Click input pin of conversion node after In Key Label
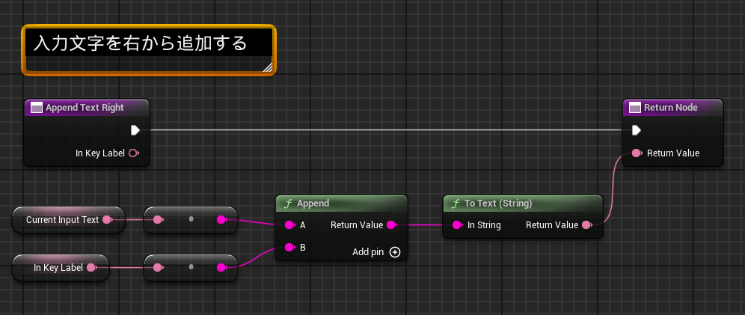Viewport: 745px width, 315px height. [x=158, y=268]
